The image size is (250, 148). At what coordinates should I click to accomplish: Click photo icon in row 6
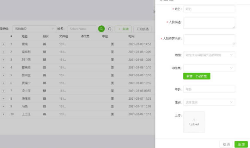[44, 83]
